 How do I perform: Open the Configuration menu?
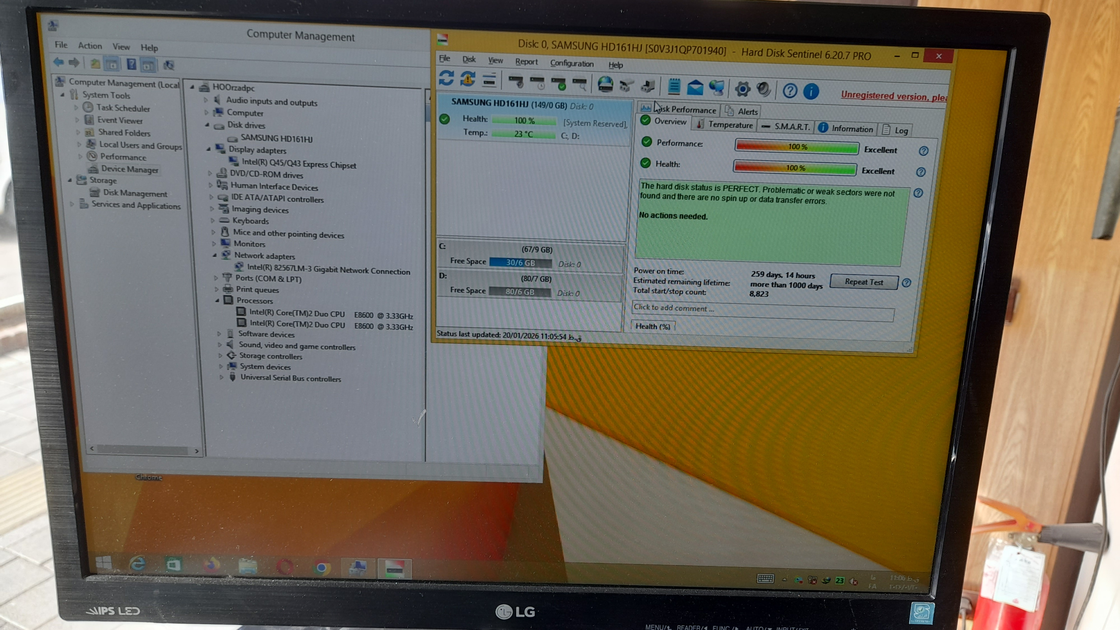tap(571, 63)
